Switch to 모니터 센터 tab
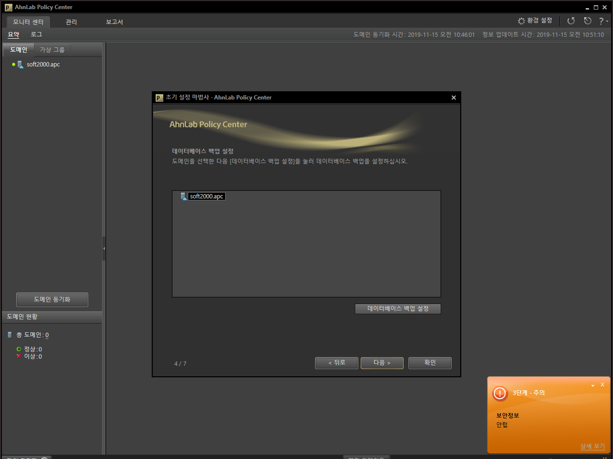The height and width of the screenshot is (459, 613). tap(28, 22)
